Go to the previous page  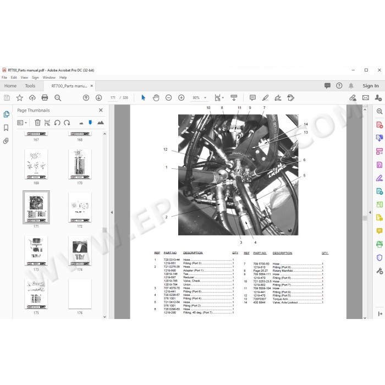point(86,98)
